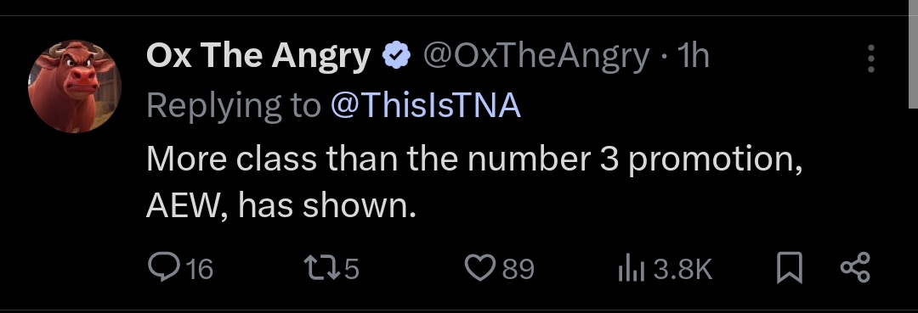Click the repost count of 5
918x313 pixels.
pyautogui.click(x=351, y=269)
